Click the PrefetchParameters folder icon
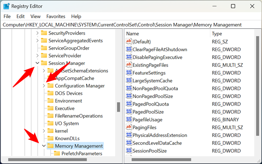Viewport: 262px width, 164px height. pyautogui.click(x=57, y=154)
